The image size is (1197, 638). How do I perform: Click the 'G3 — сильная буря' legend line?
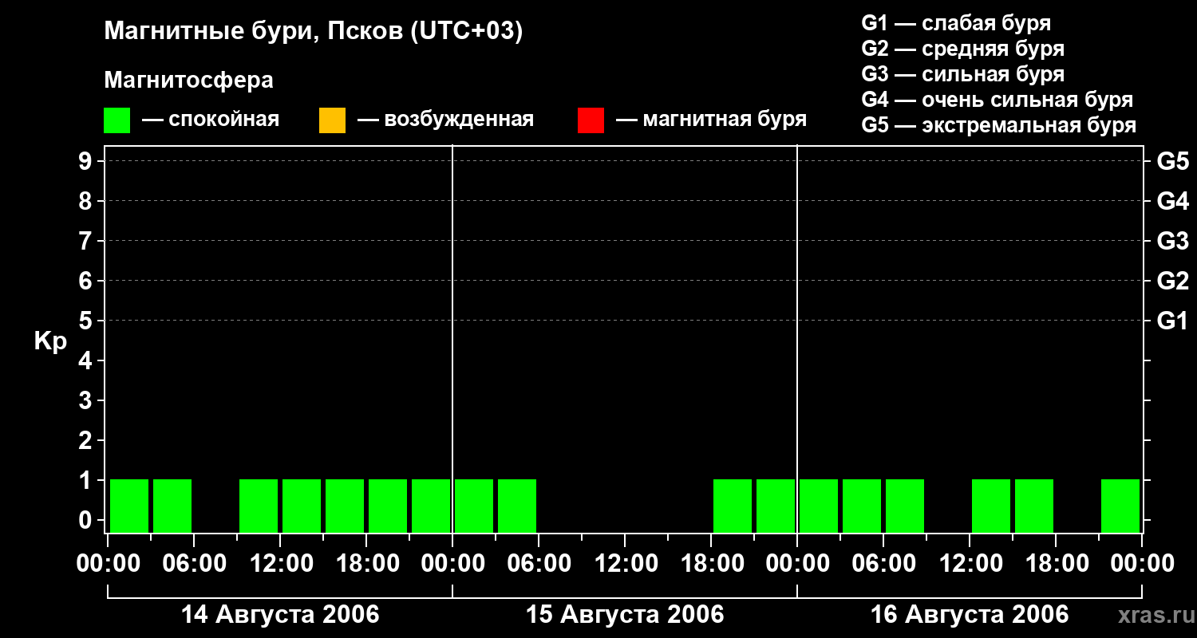(x=962, y=74)
